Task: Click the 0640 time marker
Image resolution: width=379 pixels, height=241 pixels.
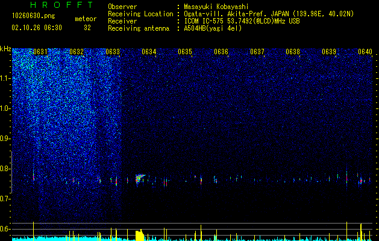Action: 365,52
